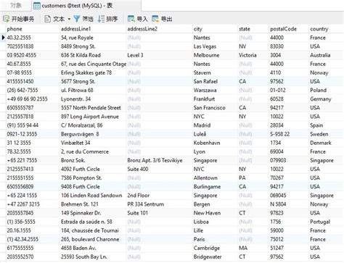
Task: Click the 排序 sort icon
Action: pos(101,19)
